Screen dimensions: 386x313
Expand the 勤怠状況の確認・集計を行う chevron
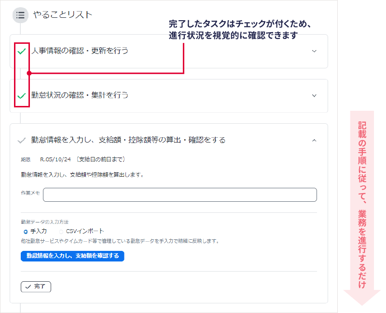[x=314, y=95]
